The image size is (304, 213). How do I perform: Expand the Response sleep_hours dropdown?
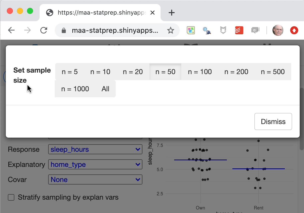95,149
